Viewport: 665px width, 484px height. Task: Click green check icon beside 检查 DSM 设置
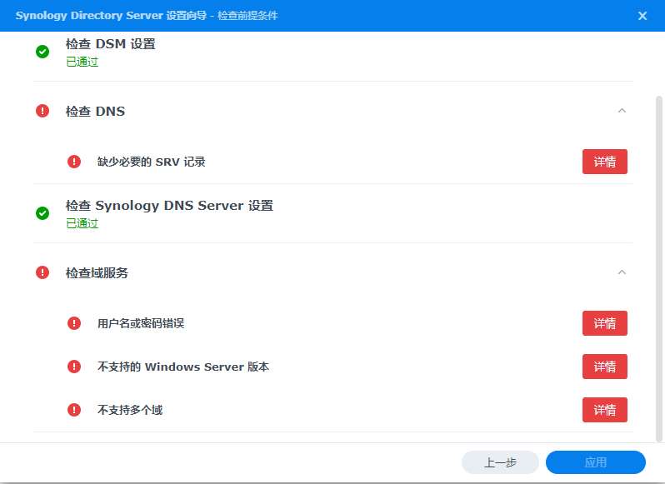[x=42, y=52]
